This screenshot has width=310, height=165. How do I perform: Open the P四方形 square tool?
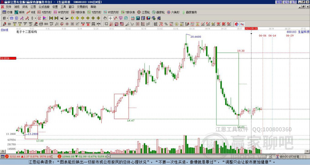click(45, 12)
